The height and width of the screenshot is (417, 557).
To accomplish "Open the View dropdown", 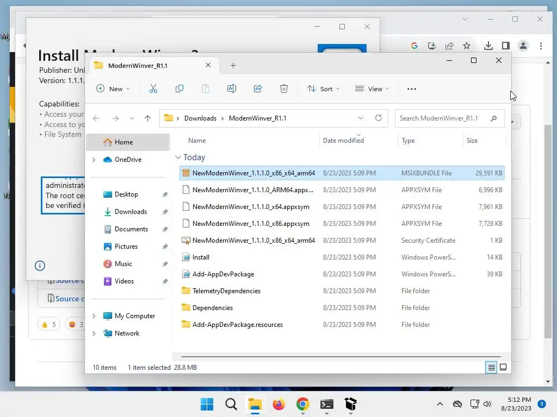I will tap(372, 89).
